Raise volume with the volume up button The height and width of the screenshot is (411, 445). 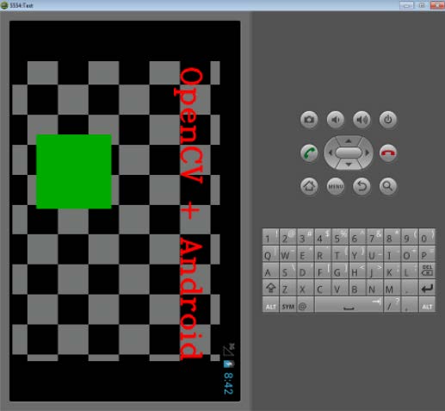[362, 120]
